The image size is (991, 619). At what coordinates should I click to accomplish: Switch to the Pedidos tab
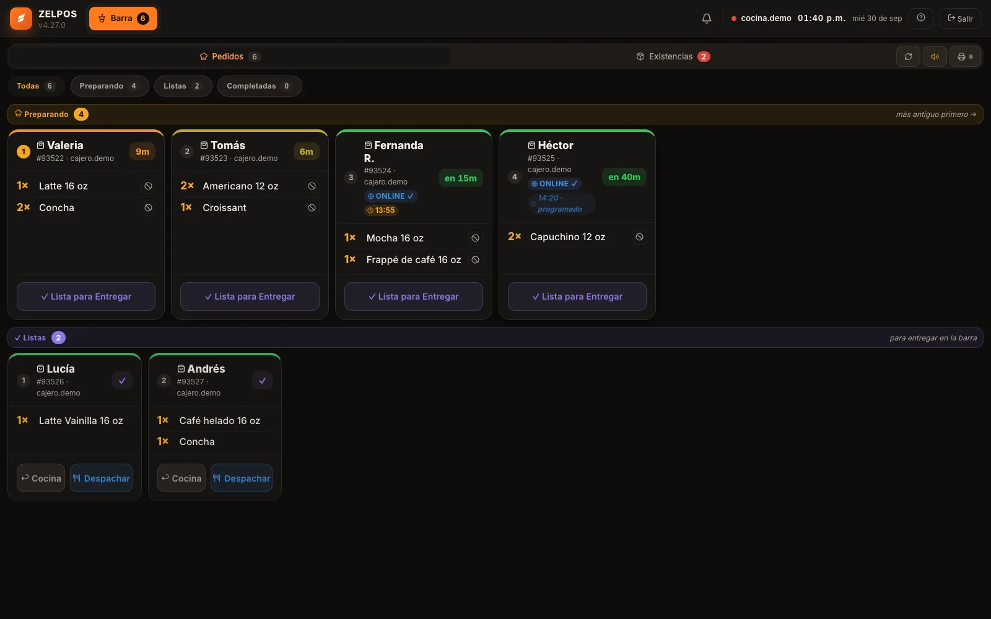230,56
